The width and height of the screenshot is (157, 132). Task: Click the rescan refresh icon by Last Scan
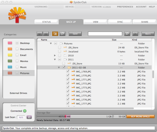click(x=29, y=117)
